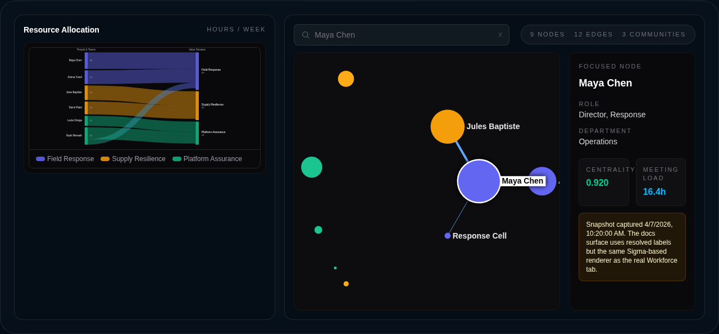The image size is (719, 334).
Task: Select Jules Baptiste's orange graph node
Action: 447,126
